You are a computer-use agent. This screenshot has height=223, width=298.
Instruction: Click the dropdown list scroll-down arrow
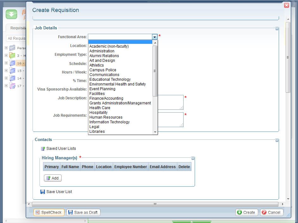(155, 132)
